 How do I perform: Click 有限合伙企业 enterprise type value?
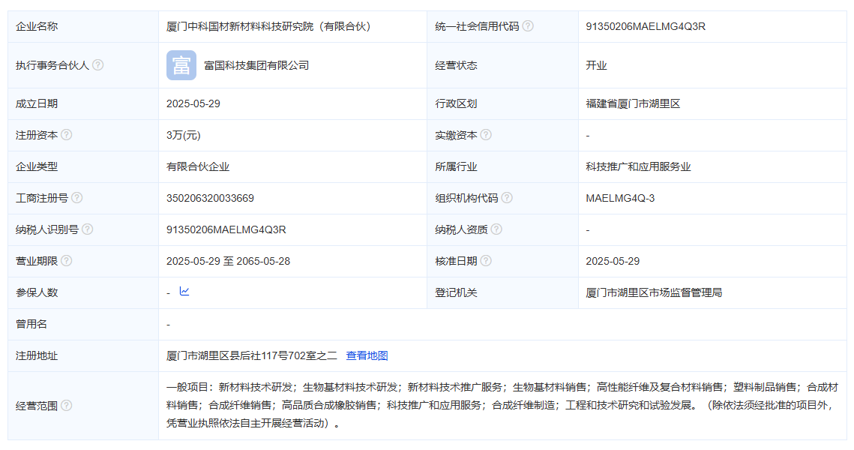(x=198, y=166)
